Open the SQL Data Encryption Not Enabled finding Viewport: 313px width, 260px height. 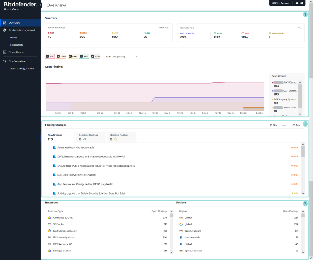[76, 175]
